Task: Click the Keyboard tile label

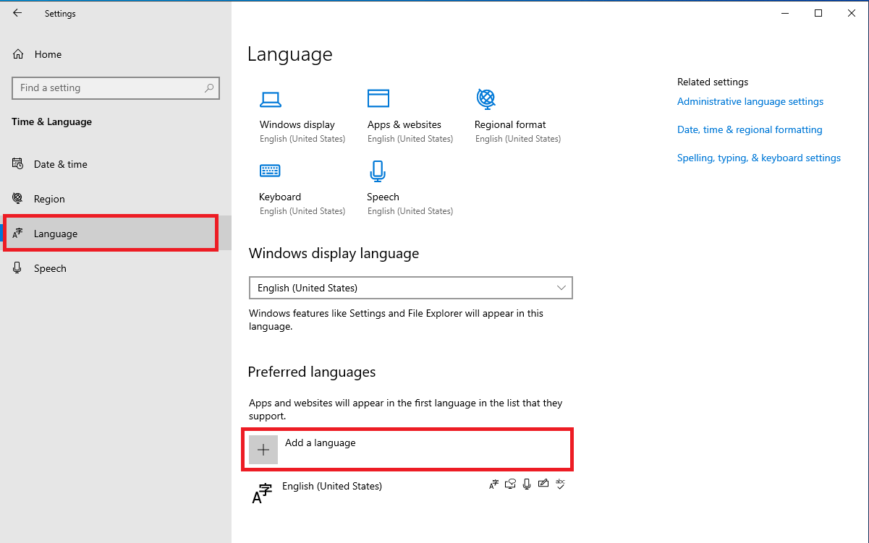Action: click(280, 197)
